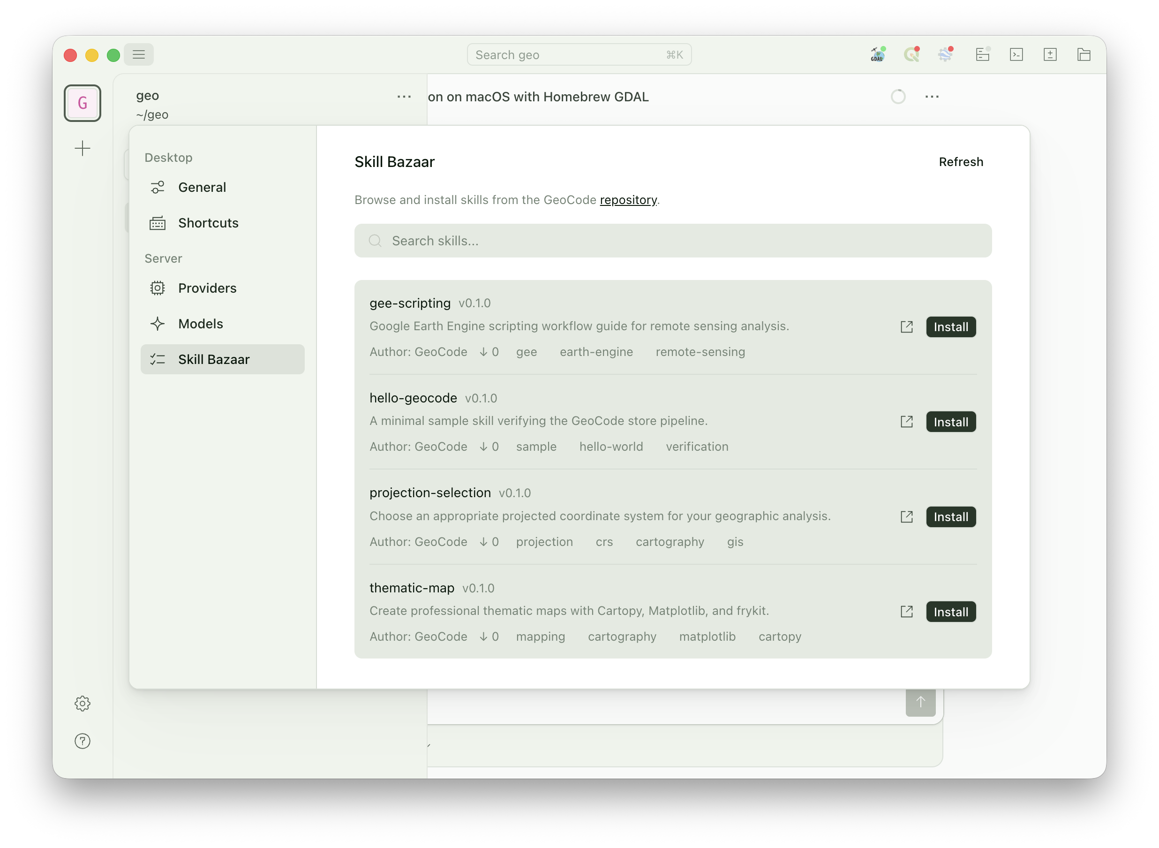Install the projection-selection skill
Viewport: 1159px width, 848px height.
(x=951, y=517)
